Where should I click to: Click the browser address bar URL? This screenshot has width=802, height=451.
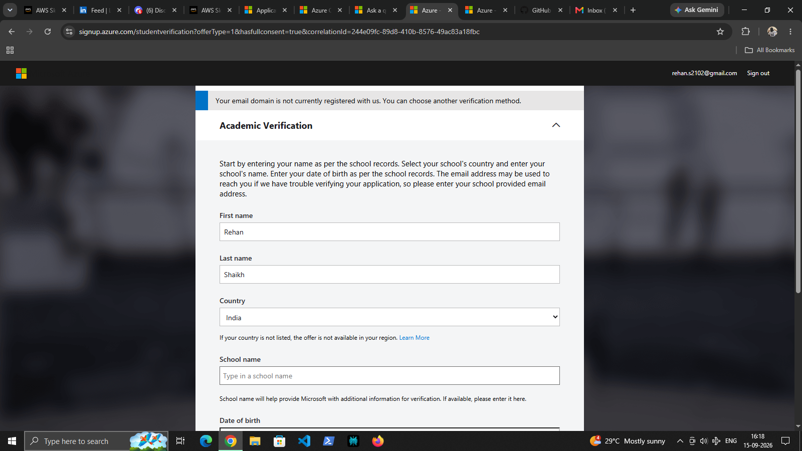pyautogui.click(x=279, y=32)
